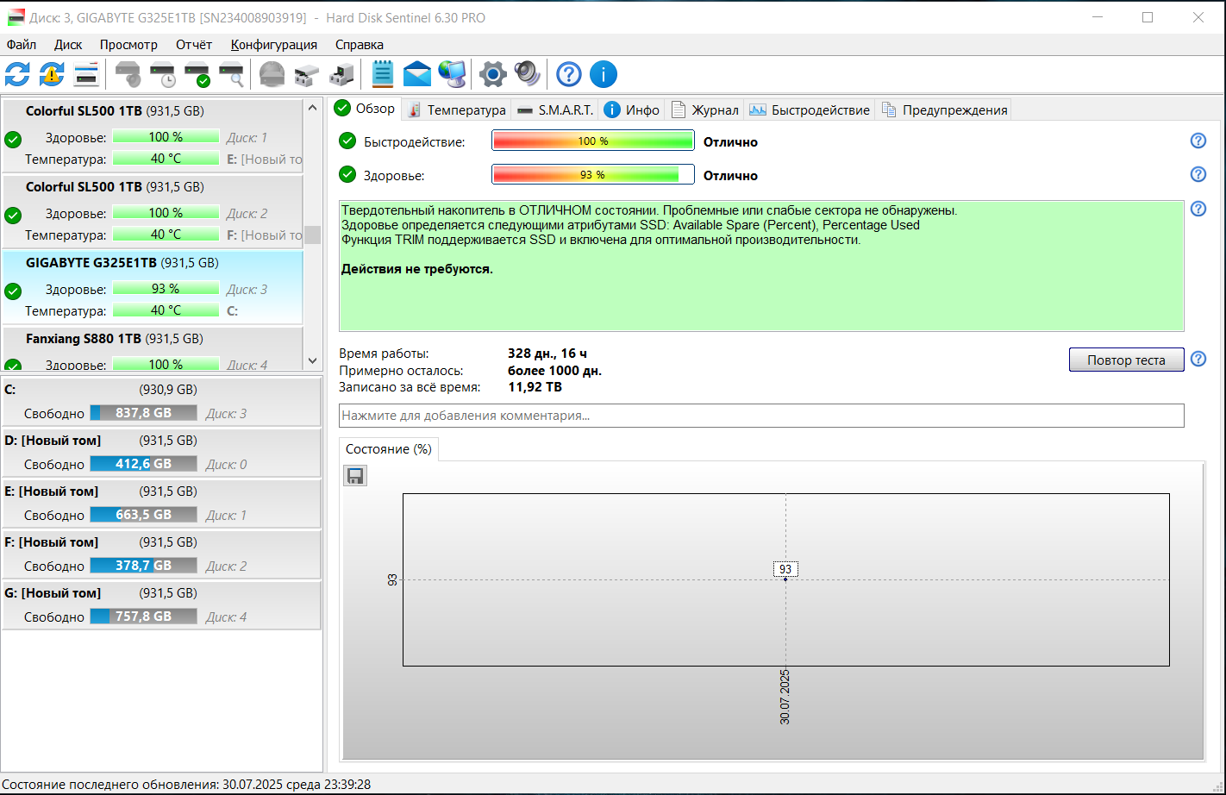The height and width of the screenshot is (795, 1226).
Task: Click the status bar last update text
Action: coord(186,785)
